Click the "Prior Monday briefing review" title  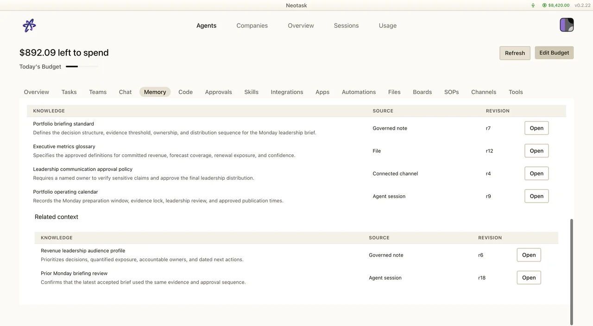[74, 274]
